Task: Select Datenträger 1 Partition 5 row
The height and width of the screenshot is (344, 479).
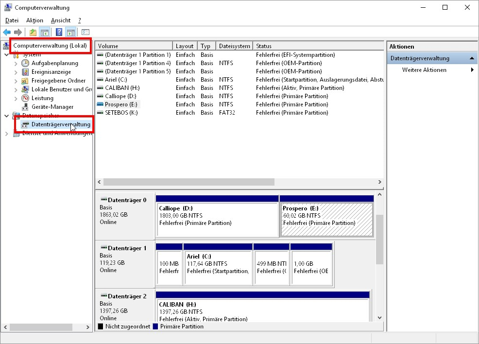Action: tap(239, 71)
